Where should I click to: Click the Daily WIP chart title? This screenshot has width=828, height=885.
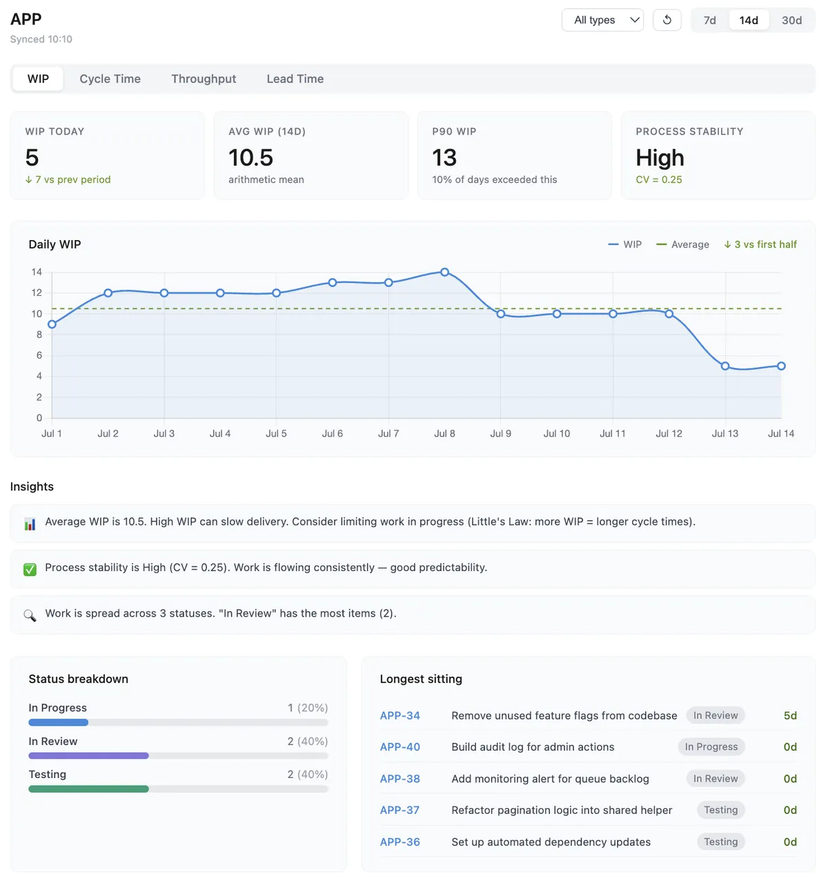point(55,244)
